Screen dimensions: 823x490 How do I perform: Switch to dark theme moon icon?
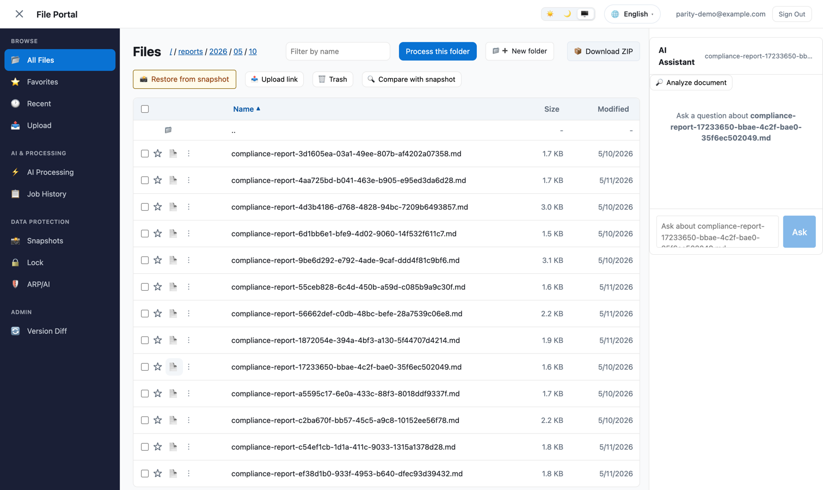pos(567,14)
